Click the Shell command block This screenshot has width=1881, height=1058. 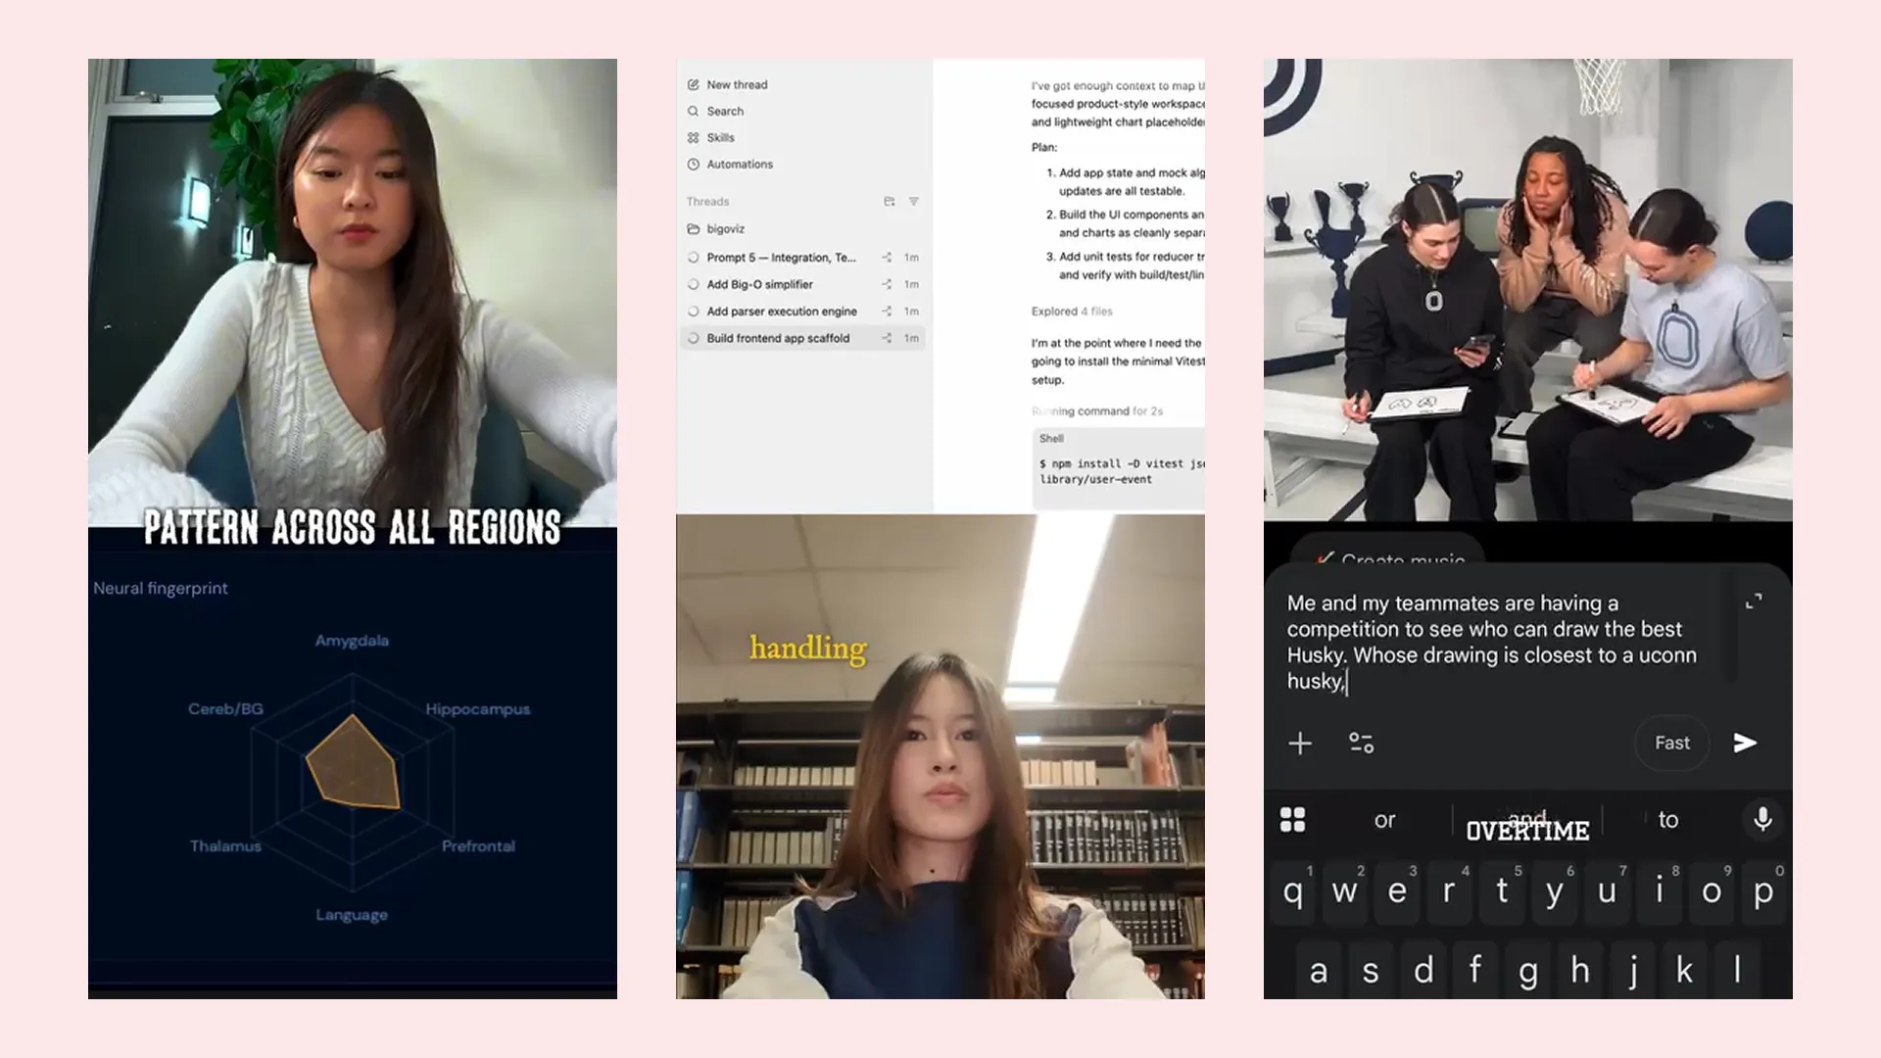click(x=1119, y=468)
